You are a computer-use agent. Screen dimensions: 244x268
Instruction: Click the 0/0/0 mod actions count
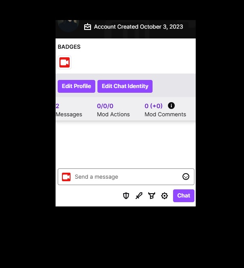coord(105,106)
